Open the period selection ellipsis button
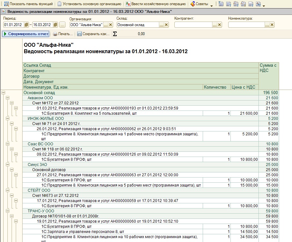Screen dimensions: 292x242 tap(63, 25)
